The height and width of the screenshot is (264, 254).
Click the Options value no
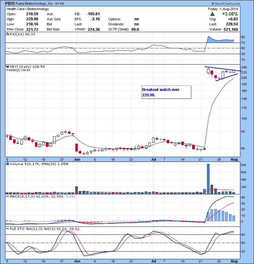pos(137,19)
